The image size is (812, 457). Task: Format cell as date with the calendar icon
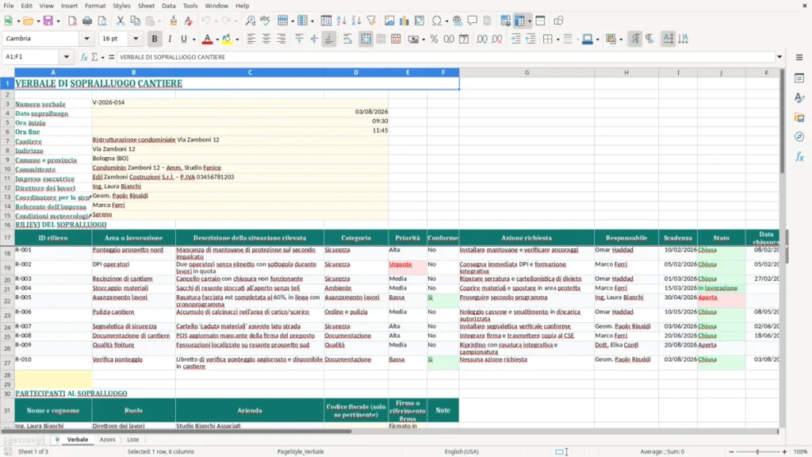click(464, 39)
